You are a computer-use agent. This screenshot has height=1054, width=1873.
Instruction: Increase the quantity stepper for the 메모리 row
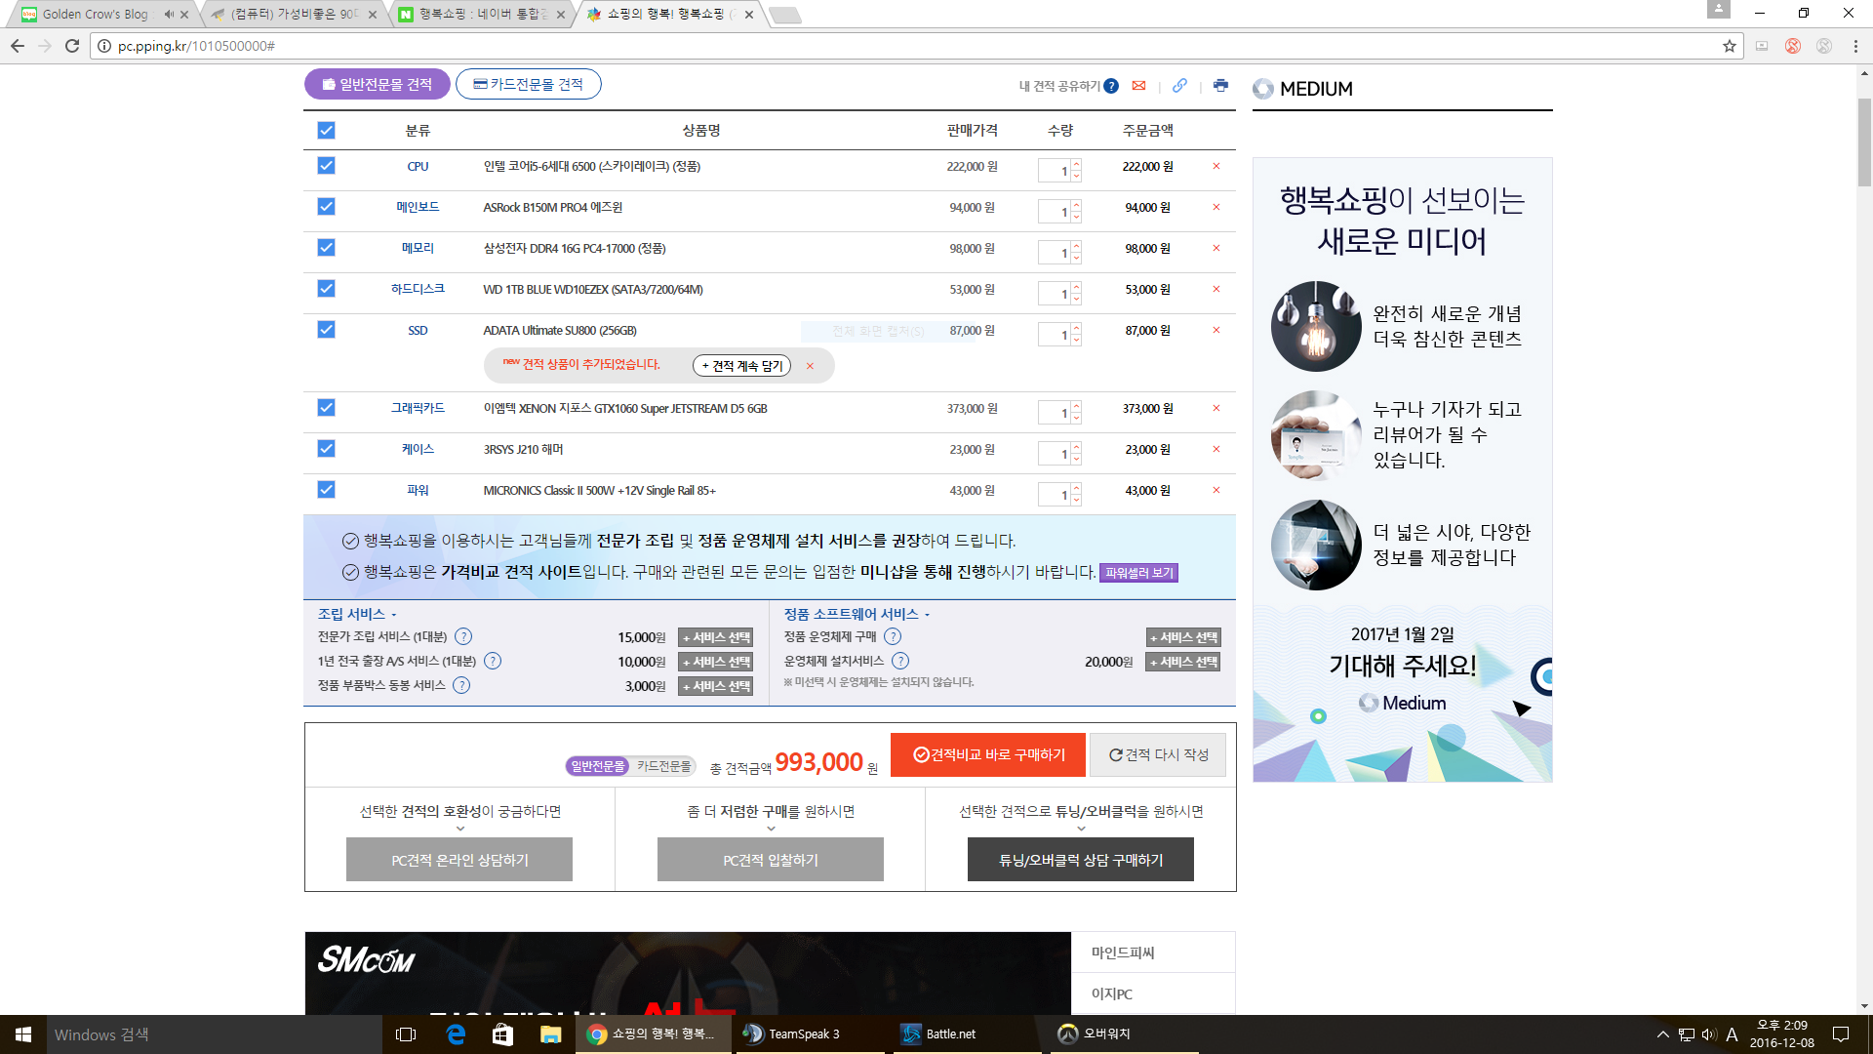click(1076, 245)
